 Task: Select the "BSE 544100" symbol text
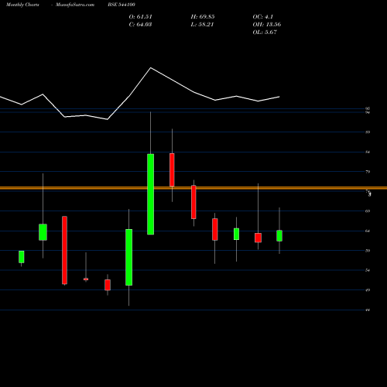pyautogui.click(x=122, y=5)
